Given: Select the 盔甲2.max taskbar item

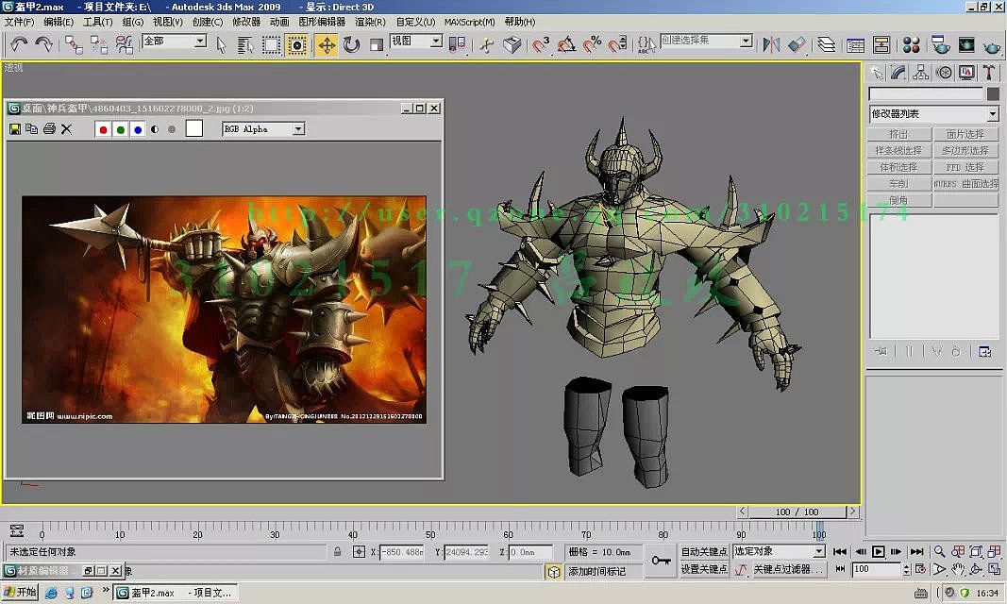Looking at the screenshot, I should pos(176,593).
